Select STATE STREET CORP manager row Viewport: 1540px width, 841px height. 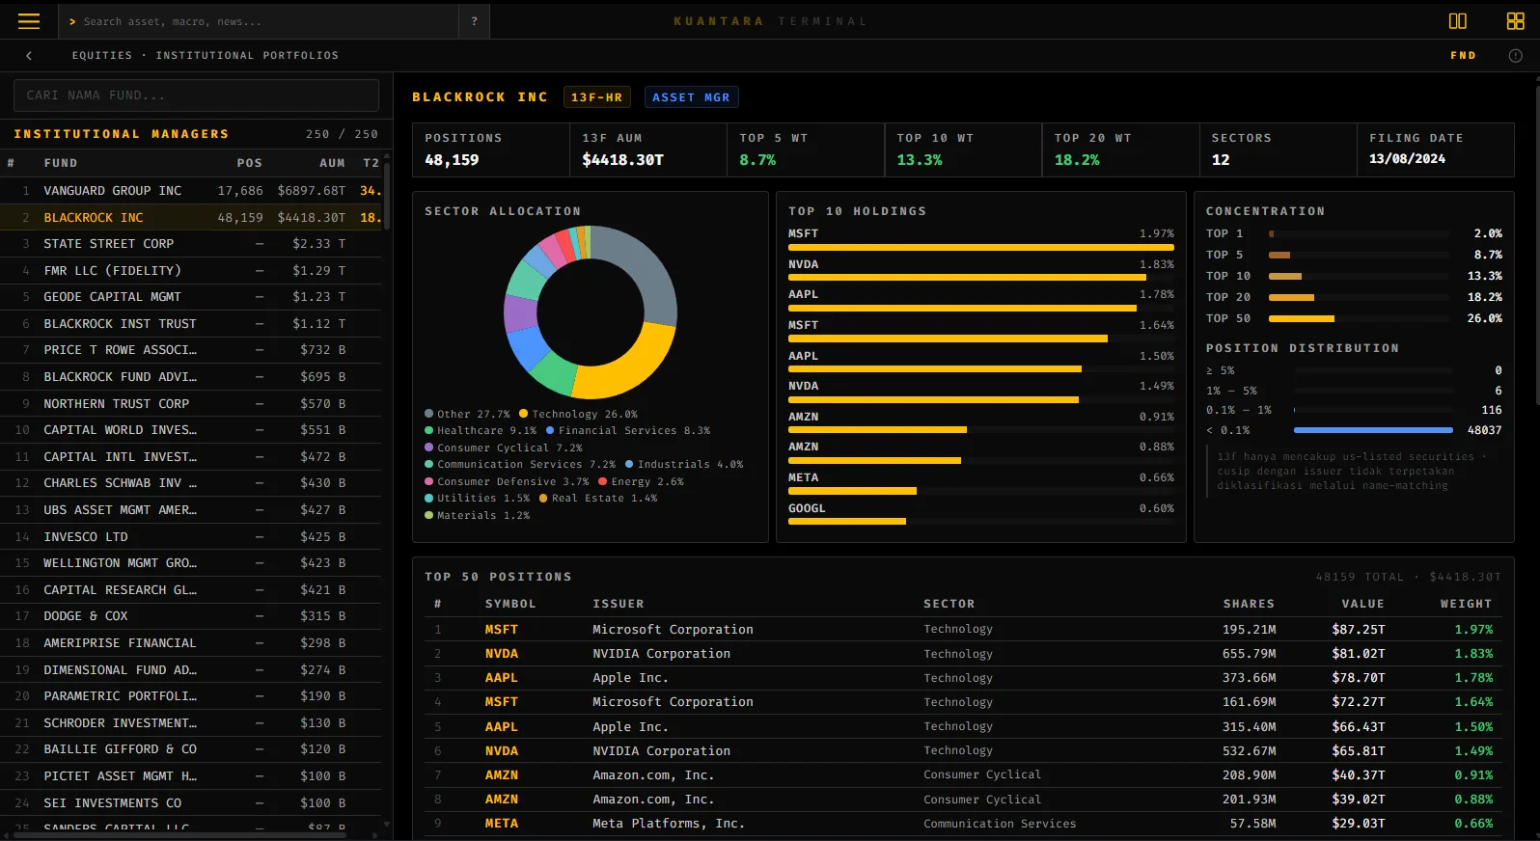[x=193, y=244]
